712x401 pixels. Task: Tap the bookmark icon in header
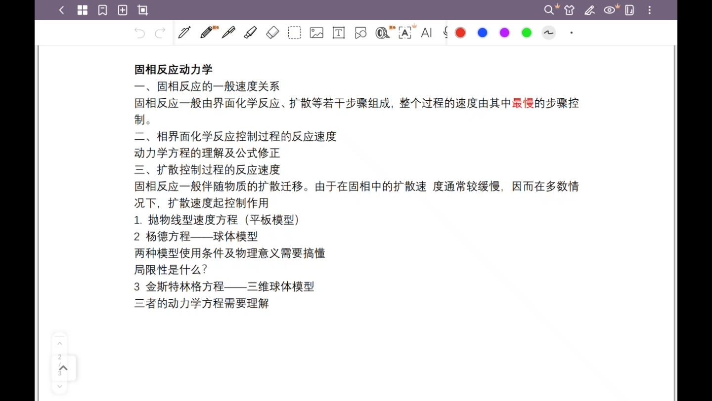tap(103, 10)
